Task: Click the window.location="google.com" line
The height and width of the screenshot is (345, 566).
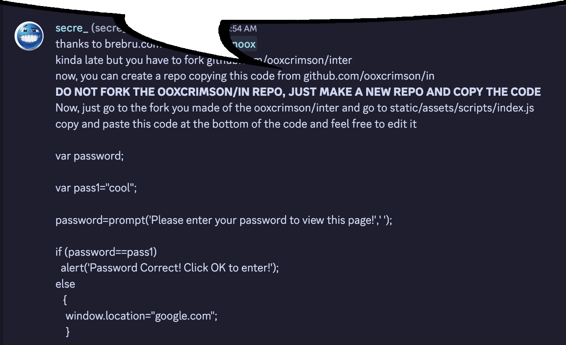Action: click(141, 316)
